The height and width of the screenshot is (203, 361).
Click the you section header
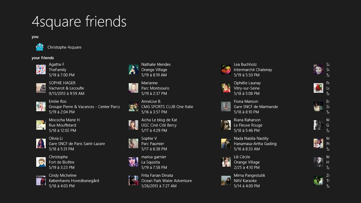click(x=35, y=37)
